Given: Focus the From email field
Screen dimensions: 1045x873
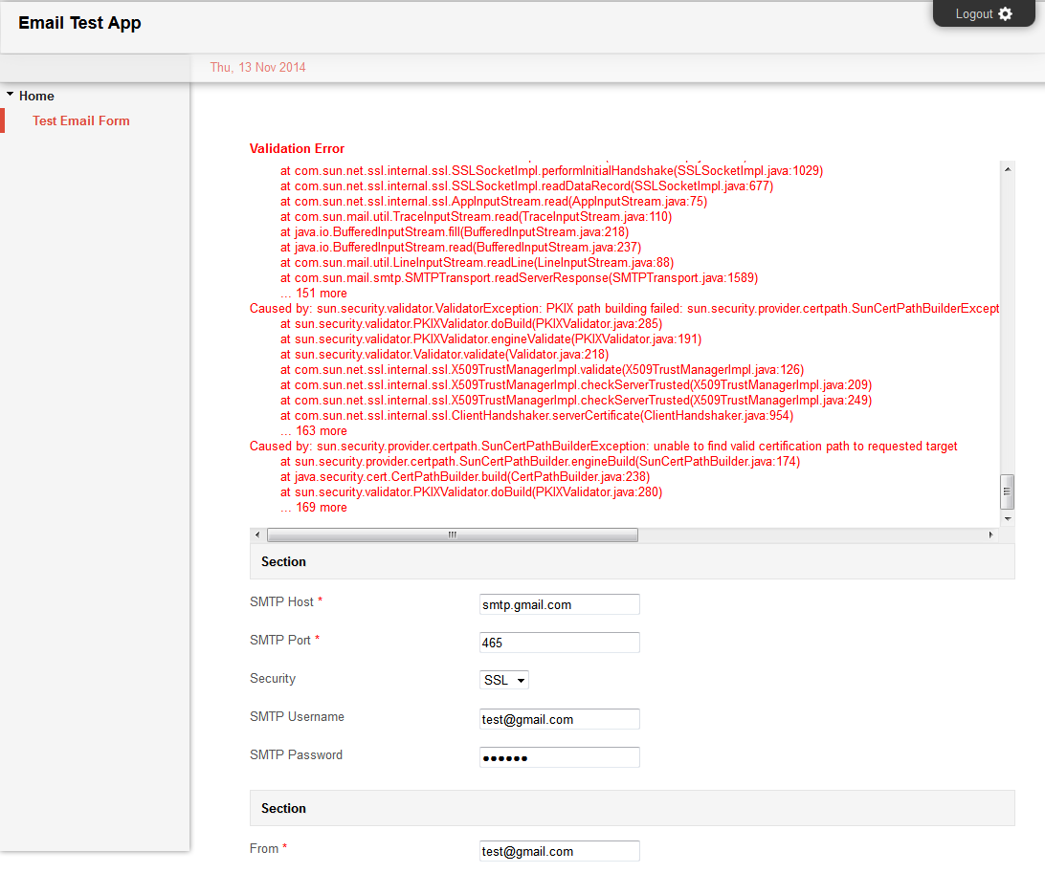Looking at the screenshot, I should (559, 851).
